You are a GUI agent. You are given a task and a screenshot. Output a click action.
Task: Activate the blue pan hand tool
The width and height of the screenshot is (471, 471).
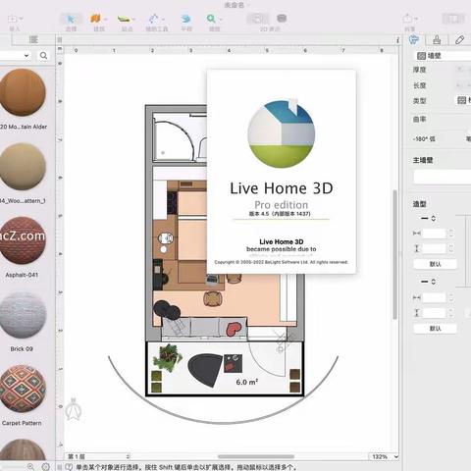186,19
